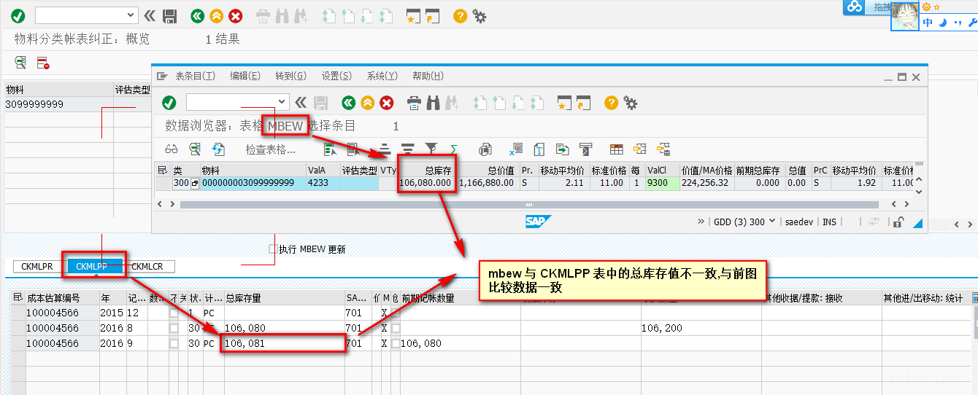Click the green Enter checkmark in the MBEW window
978x395 pixels.
click(x=169, y=103)
